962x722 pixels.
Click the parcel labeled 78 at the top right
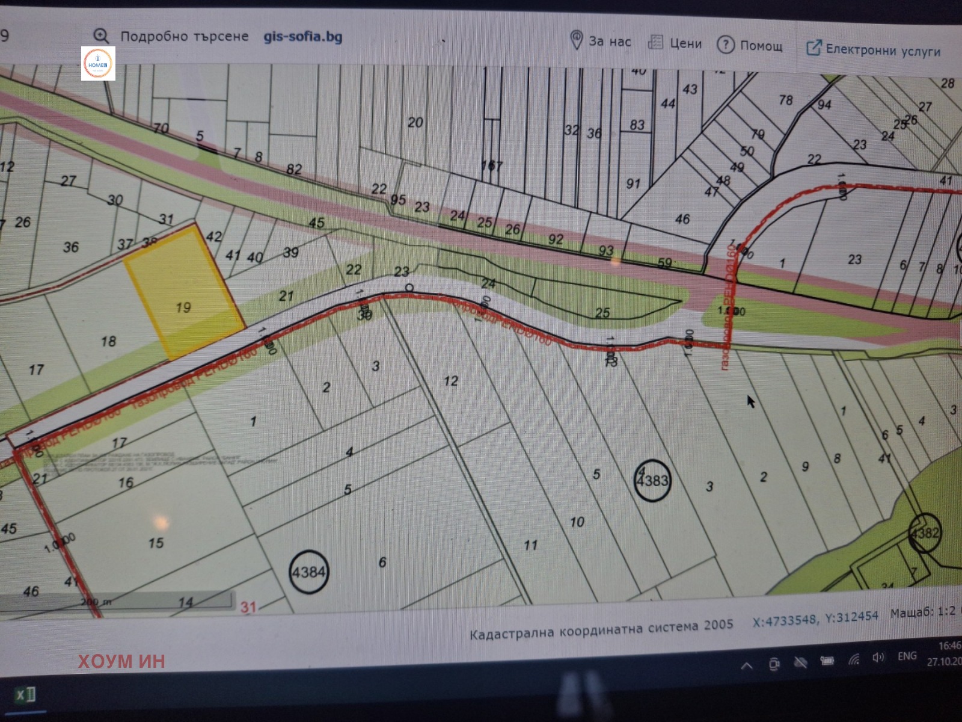pos(786,100)
